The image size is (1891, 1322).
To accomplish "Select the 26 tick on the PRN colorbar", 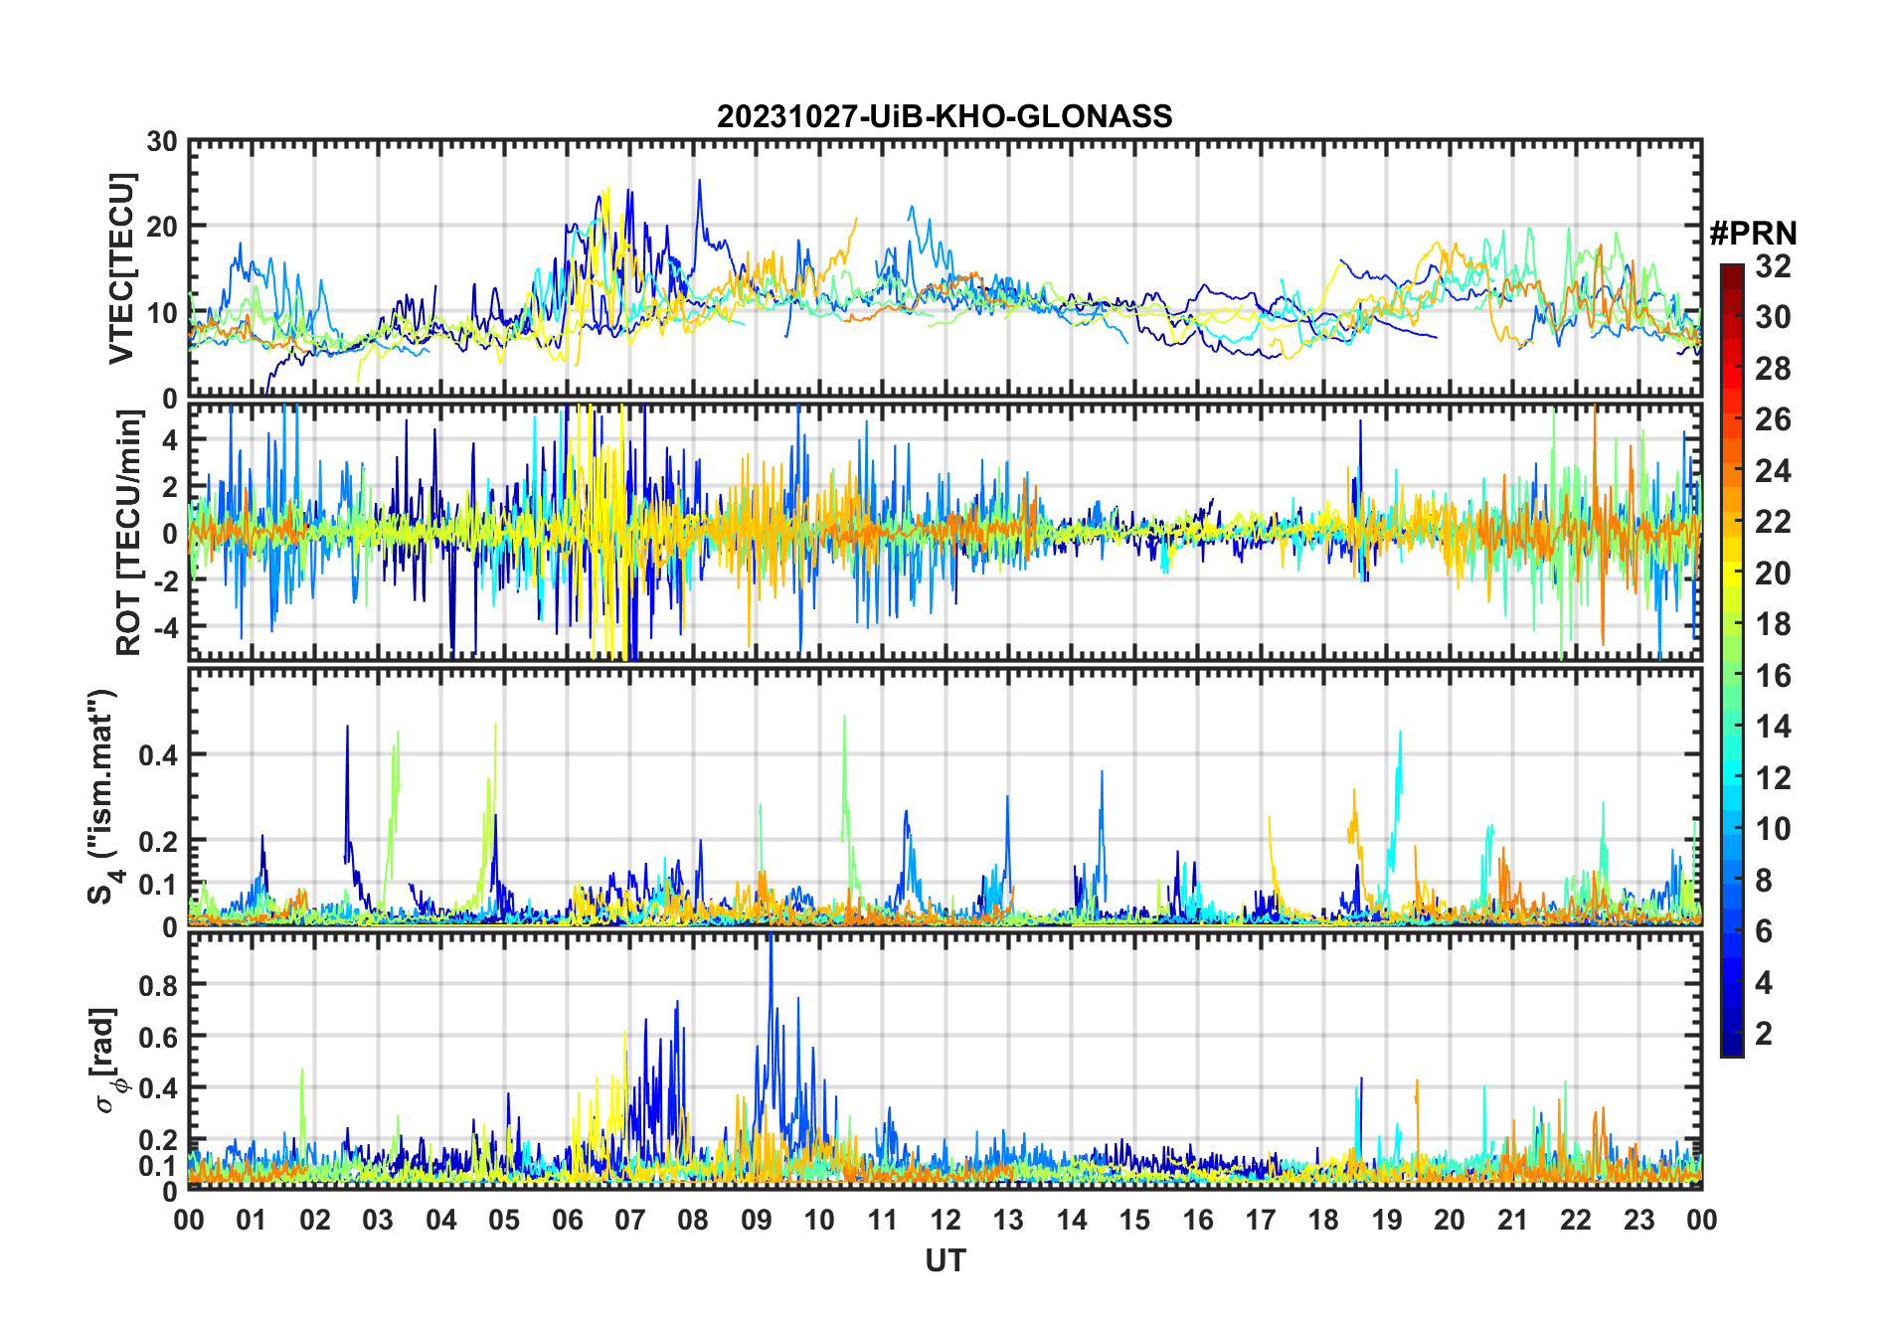I will pos(1773,419).
